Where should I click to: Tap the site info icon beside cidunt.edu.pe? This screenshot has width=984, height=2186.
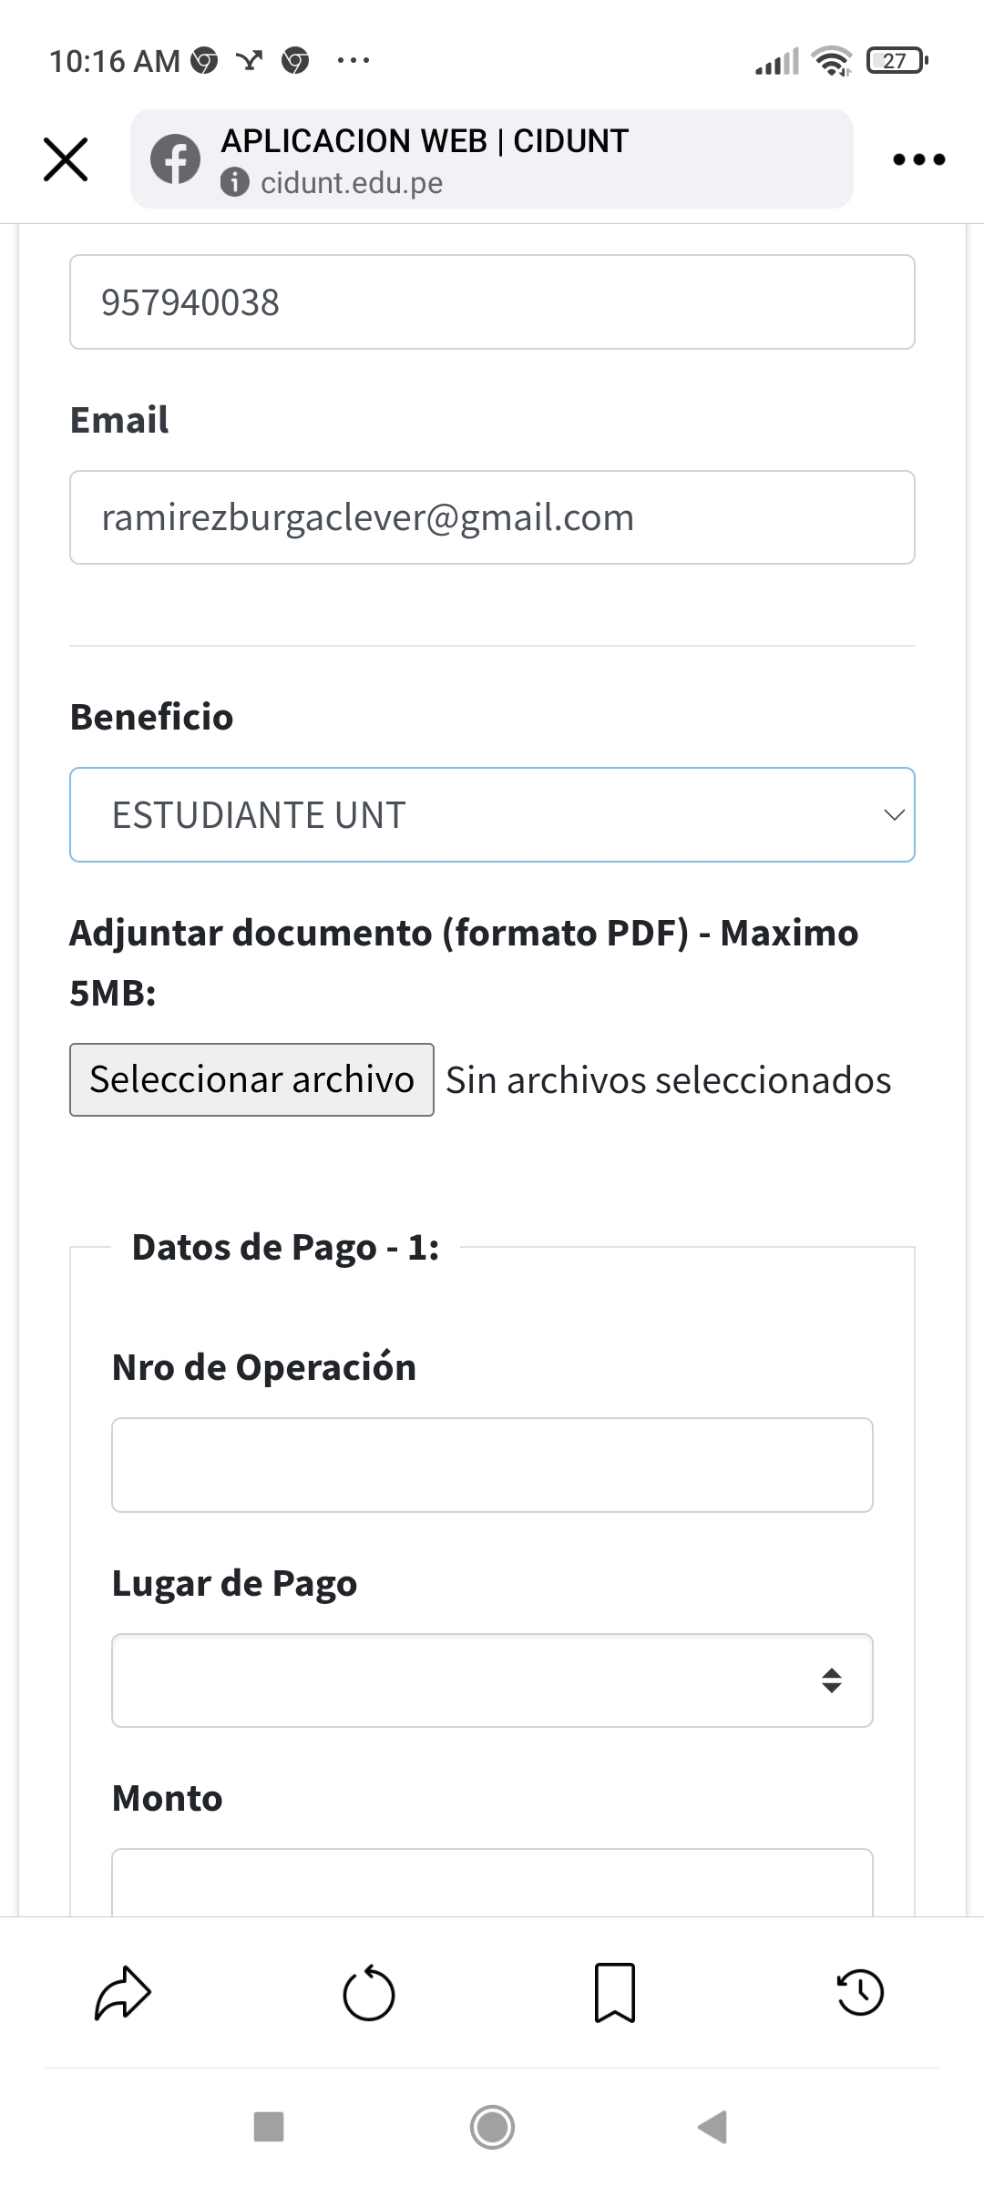pos(234,183)
